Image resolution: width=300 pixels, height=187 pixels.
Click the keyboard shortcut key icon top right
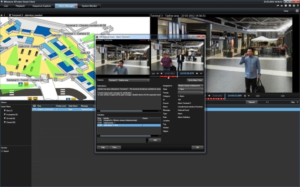point(298,6)
